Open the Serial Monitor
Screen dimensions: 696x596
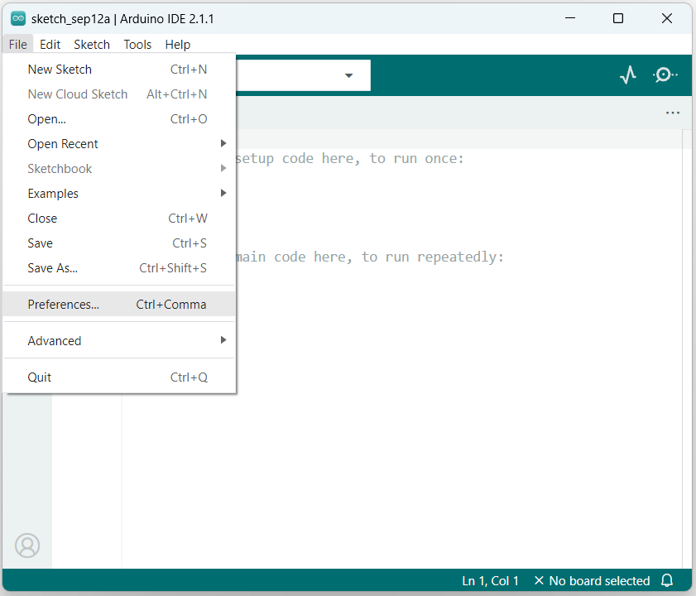click(665, 74)
